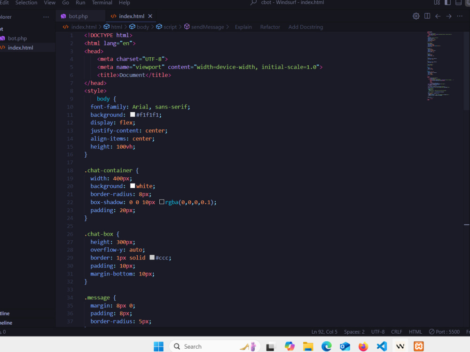Viewport: 470px width, 352px height.
Task: Open editor more actions menu
Action: click(460, 16)
